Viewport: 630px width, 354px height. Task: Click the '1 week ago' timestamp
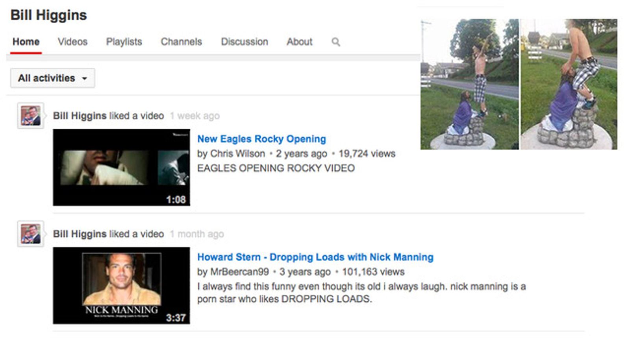[195, 116]
